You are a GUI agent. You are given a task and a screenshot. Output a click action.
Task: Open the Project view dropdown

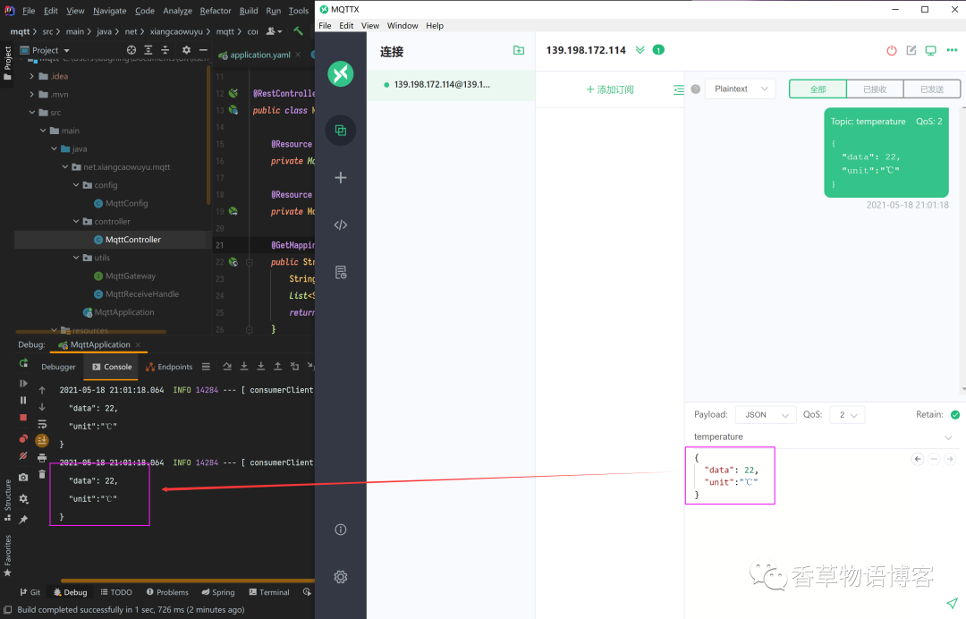[x=45, y=50]
